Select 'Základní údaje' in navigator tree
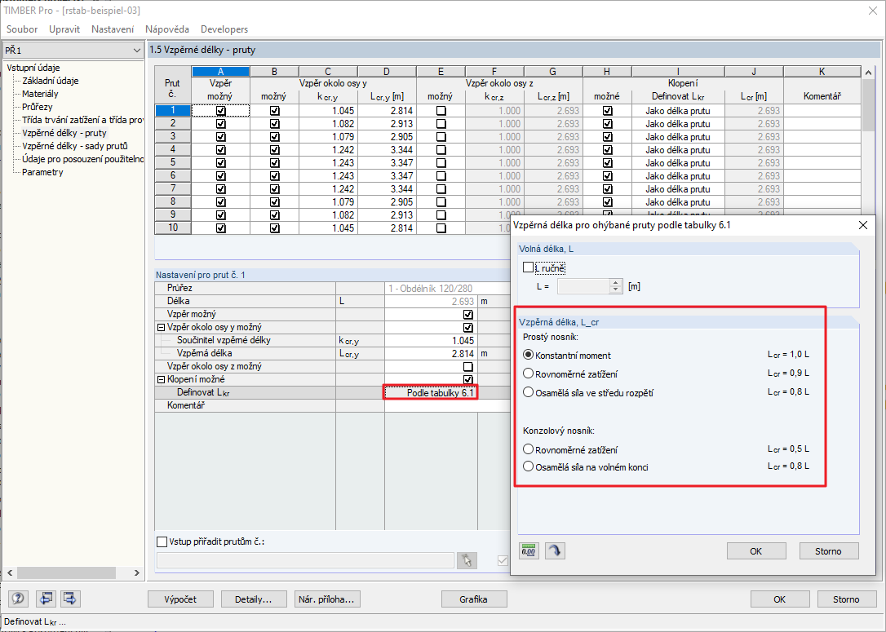886x632 pixels. pyautogui.click(x=51, y=81)
